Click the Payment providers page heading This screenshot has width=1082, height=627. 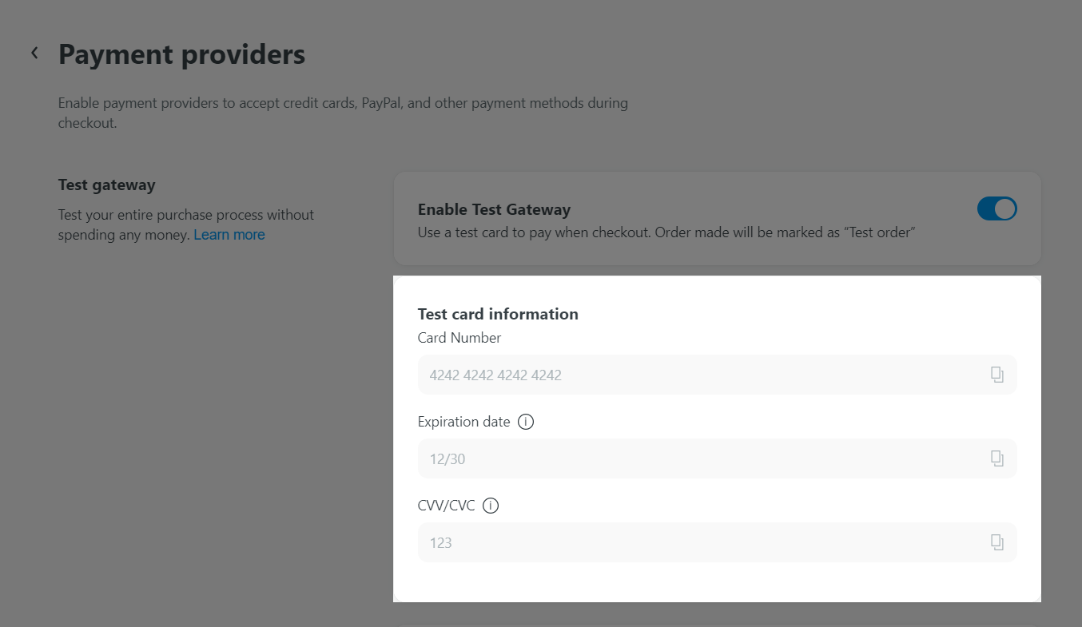click(181, 54)
